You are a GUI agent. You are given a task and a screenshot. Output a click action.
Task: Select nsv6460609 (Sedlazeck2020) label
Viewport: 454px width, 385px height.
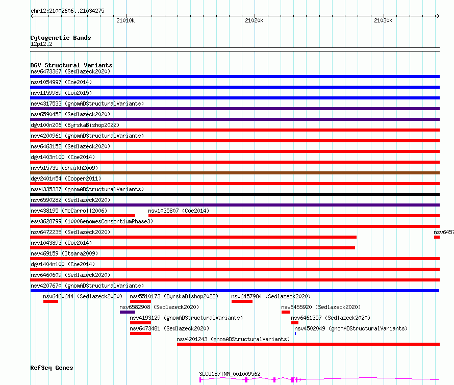click(x=70, y=275)
